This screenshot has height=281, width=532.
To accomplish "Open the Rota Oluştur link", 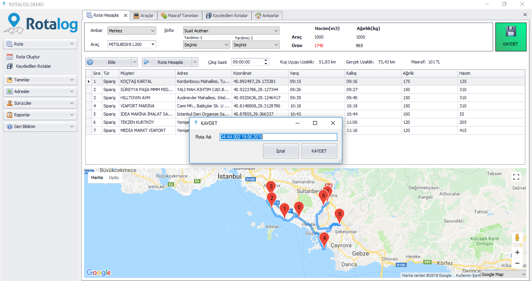I will 28,57.
